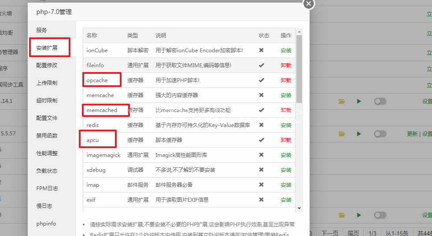The height and width of the screenshot is (236, 432).
Task: Click the memcached extension name
Action: tap(102, 110)
